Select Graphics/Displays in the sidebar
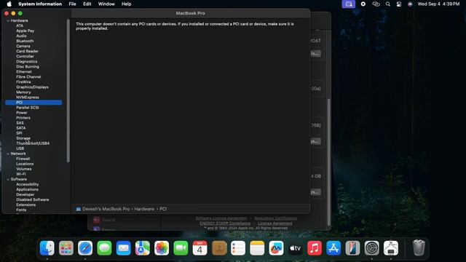 (32, 87)
